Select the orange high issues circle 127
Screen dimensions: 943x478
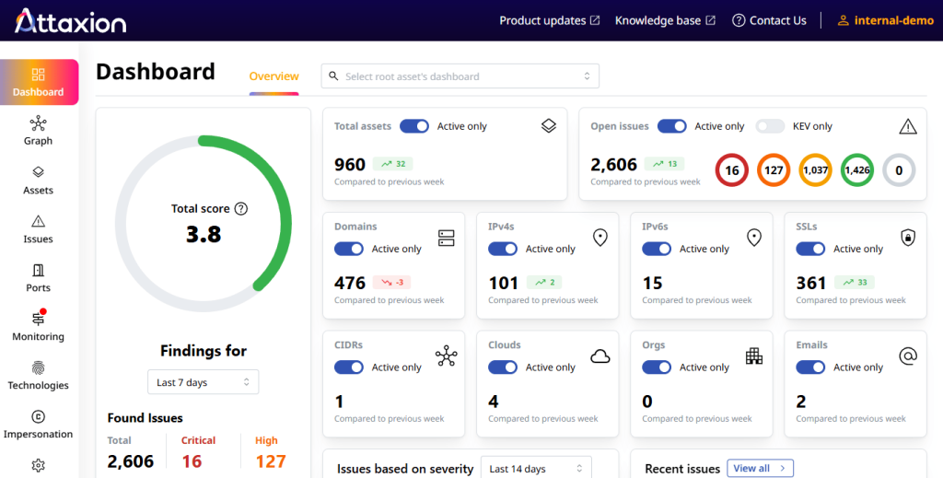[x=774, y=170]
